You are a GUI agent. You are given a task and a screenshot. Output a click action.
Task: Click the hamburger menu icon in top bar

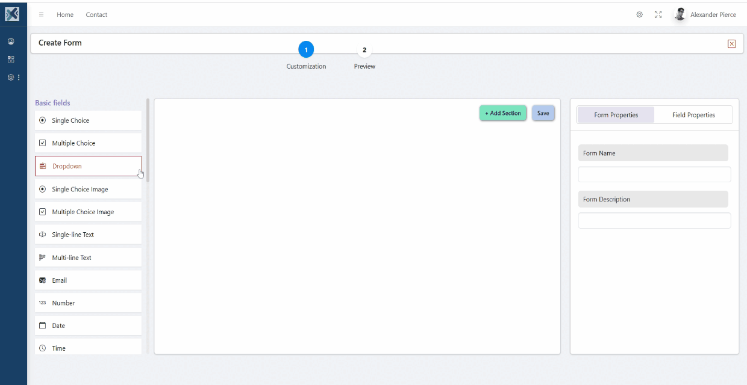pos(41,14)
